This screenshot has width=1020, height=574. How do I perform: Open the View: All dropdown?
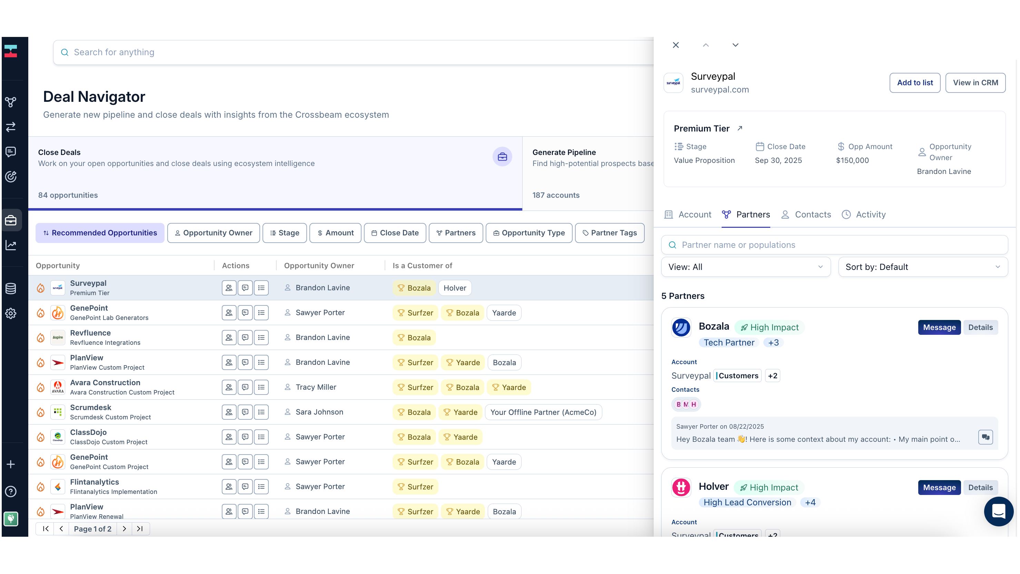click(746, 266)
